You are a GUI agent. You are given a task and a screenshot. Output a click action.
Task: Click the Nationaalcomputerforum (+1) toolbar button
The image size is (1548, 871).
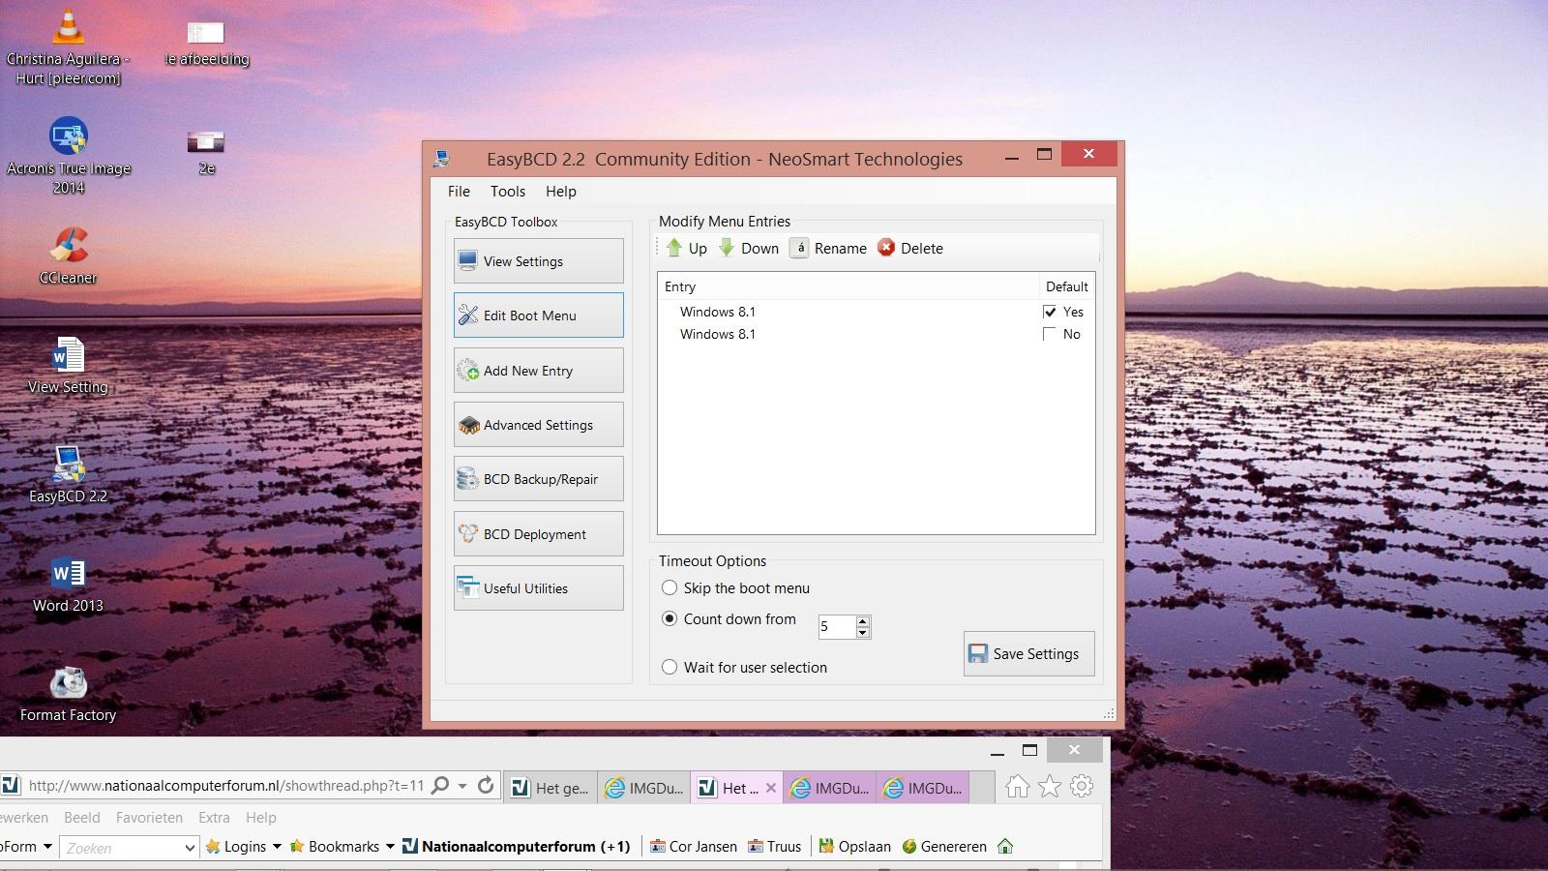point(517,847)
